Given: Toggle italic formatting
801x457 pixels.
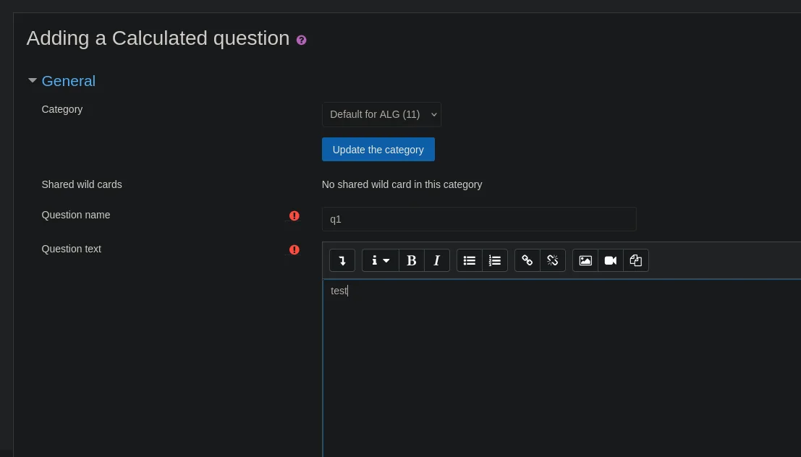Looking at the screenshot, I should click(437, 260).
